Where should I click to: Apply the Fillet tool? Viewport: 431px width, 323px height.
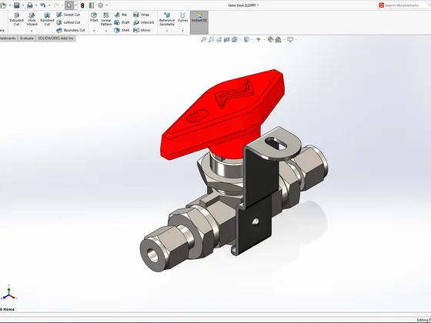coord(94,17)
